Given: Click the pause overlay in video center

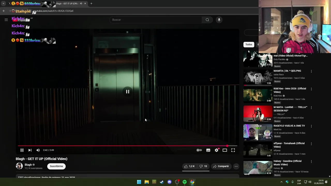Looking at the screenshot, I should click(x=127, y=92).
